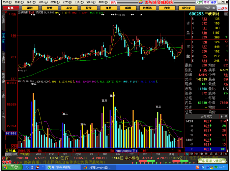Switch to 成 tab in right panel
230x171 pixels.
coord(216,154)
